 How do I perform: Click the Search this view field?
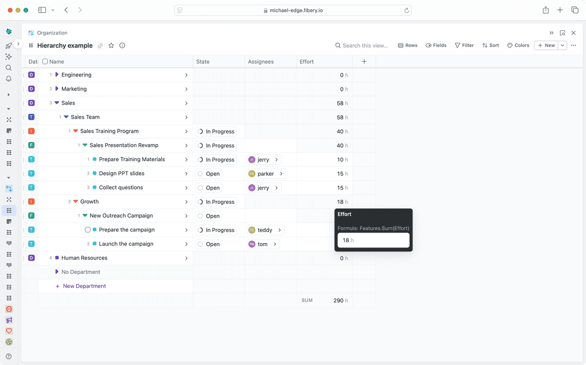(x=365, y=46)
